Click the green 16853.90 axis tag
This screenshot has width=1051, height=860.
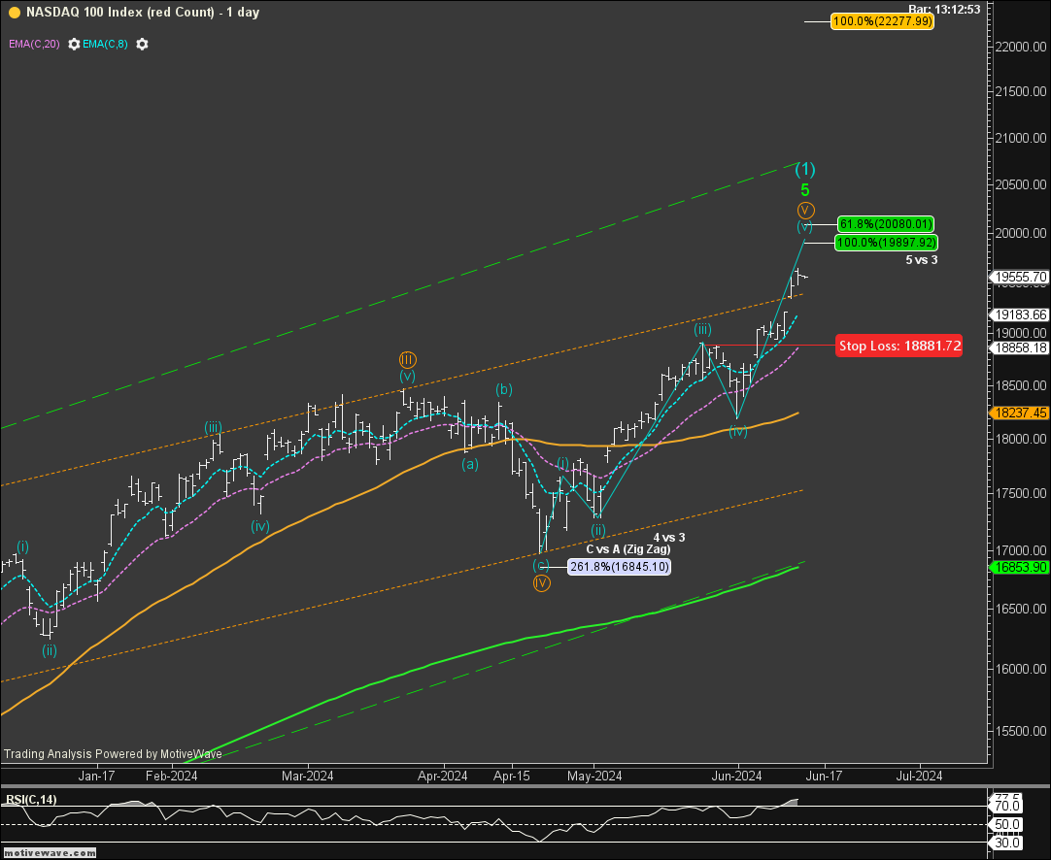pyautogui.click(x=1021, y=567)
